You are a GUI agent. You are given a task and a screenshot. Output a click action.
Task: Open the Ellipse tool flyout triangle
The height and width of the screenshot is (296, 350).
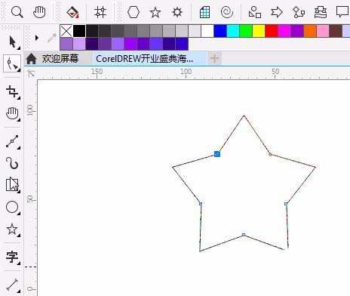[x=19, y=214]
